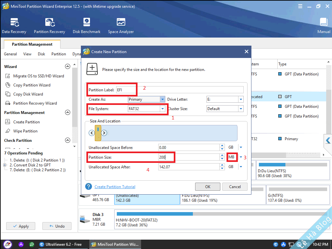Open the General menu

click(10, 54)
